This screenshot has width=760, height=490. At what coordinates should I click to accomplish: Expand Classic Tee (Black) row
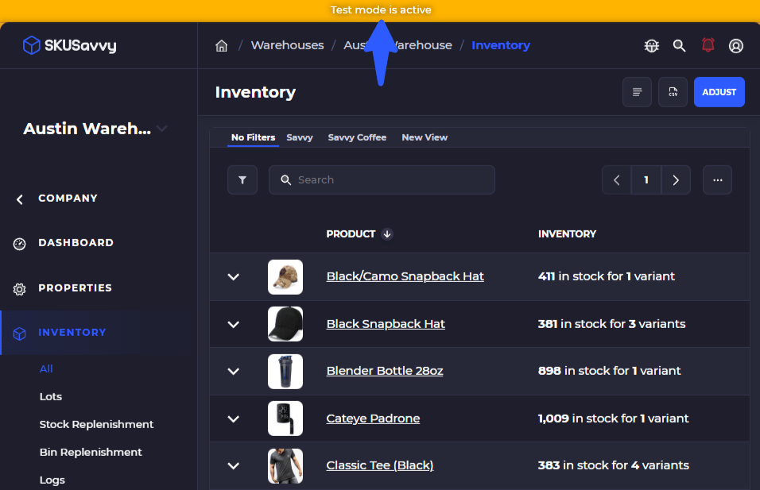tap(234, 466)
